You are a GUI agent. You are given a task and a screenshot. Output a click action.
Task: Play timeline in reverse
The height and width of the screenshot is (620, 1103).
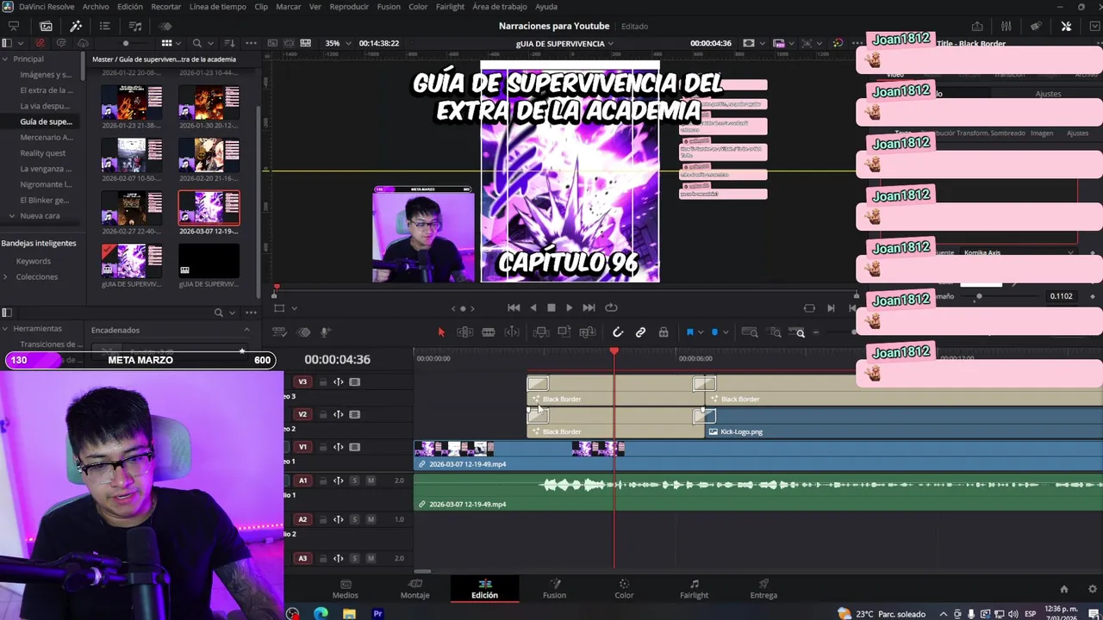[x=533, y=307]
